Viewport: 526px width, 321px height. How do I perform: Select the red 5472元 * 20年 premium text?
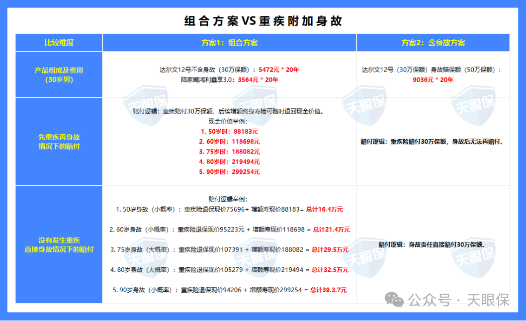279,69
